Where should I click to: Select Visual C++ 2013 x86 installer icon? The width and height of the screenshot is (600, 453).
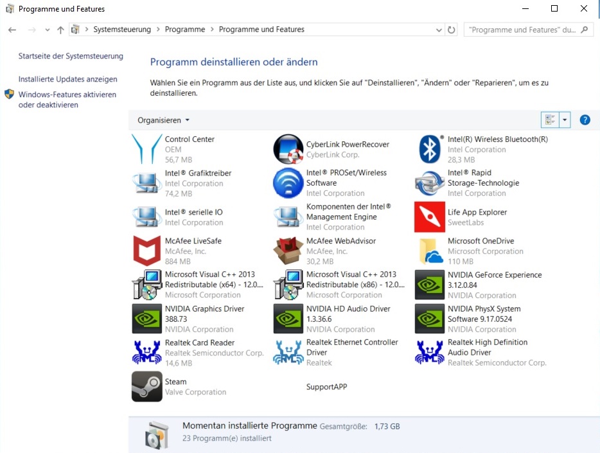click(288, 285)
